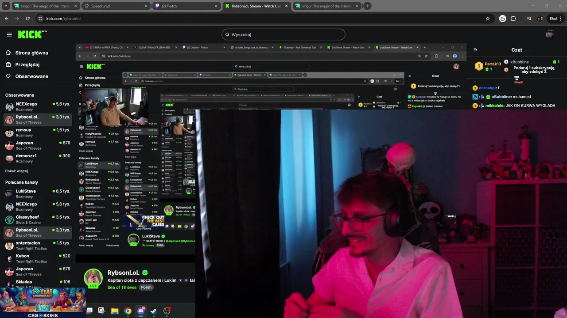This screenshot has width=567, height=318.
Task: Click xBubbline username in chat message
Action: coord(501,97)
